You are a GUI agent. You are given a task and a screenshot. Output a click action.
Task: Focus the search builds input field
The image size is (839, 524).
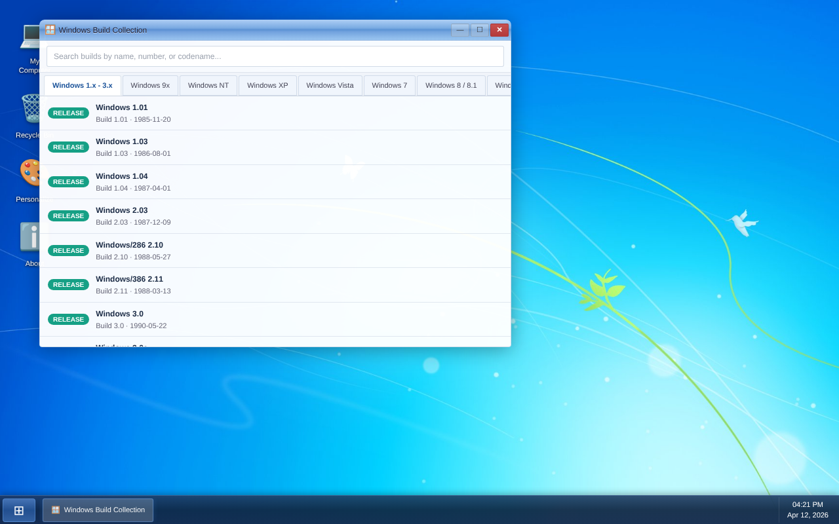(275, 56)
